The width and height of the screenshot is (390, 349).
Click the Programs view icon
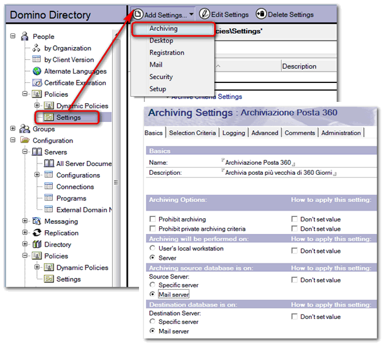pos(48,198)
